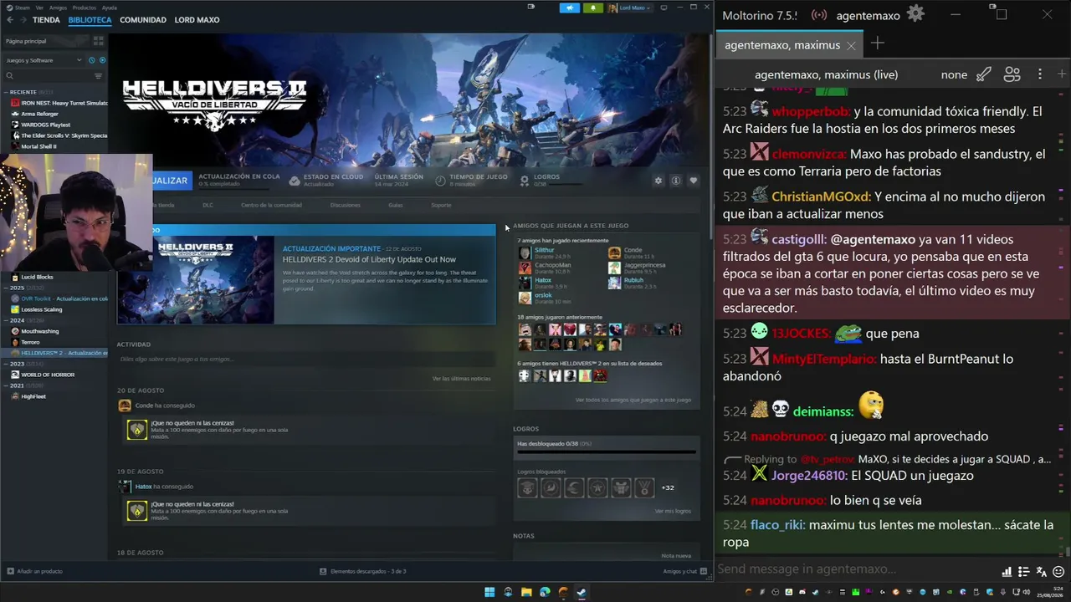Focus the library search field
The width and height of the screenshot is (1071, 602).
(x=48, y=76)
